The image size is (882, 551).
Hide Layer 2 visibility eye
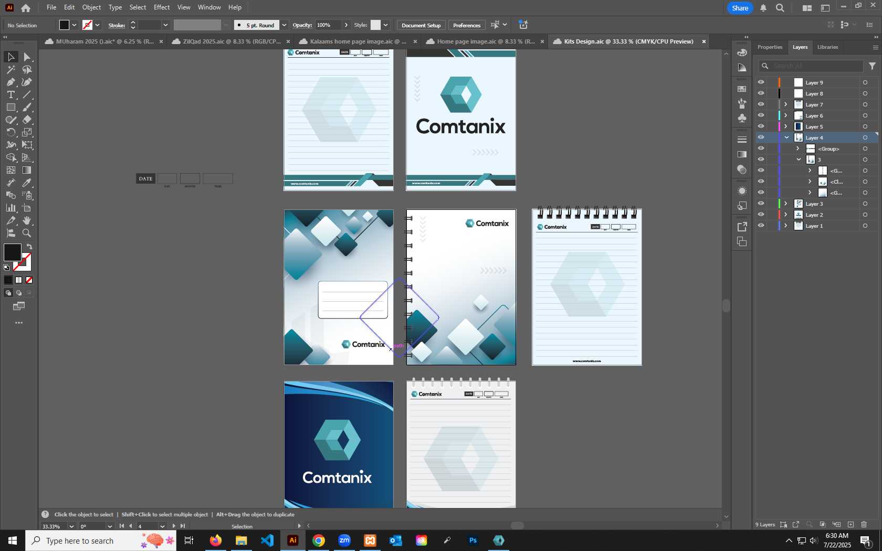click(x=761, y=215)
